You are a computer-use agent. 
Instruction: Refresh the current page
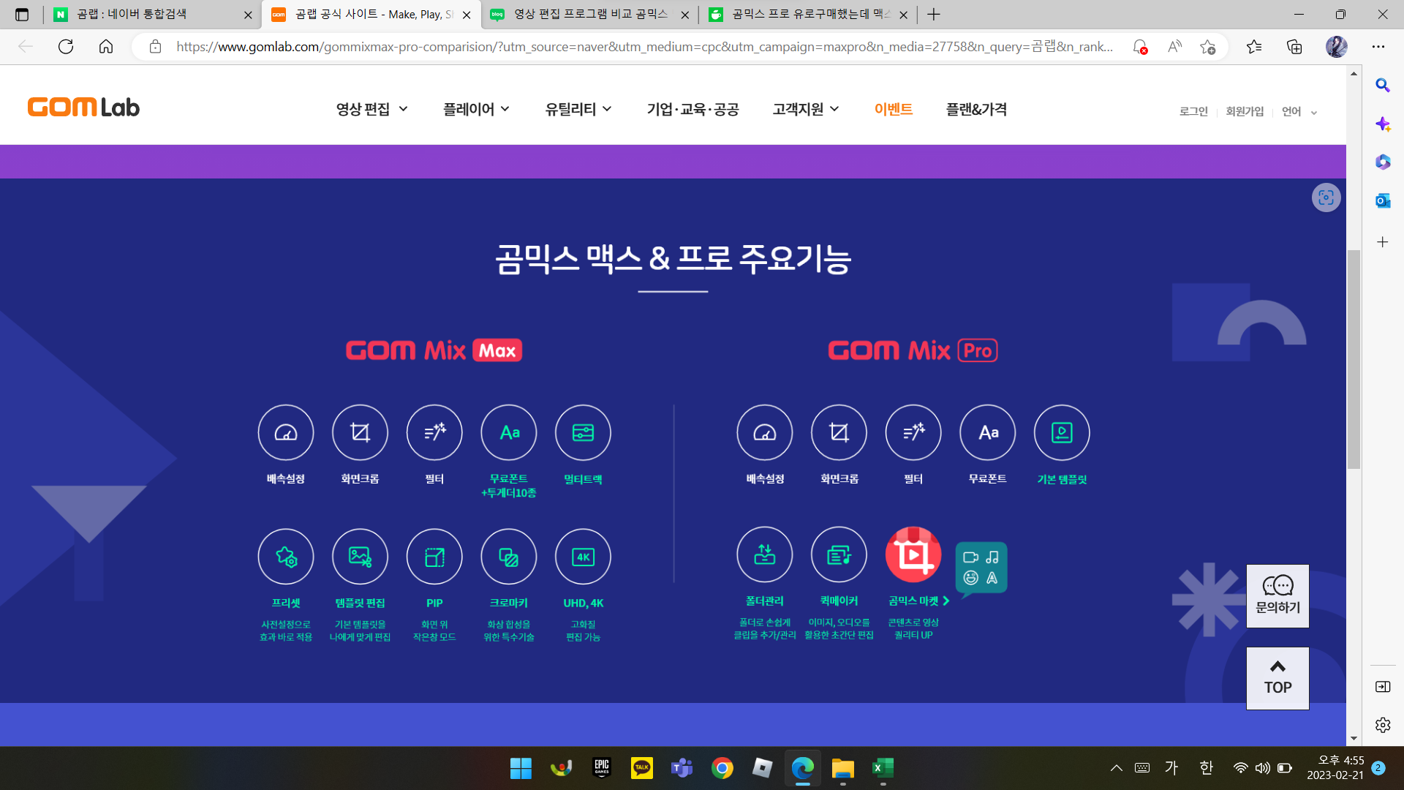66,47
